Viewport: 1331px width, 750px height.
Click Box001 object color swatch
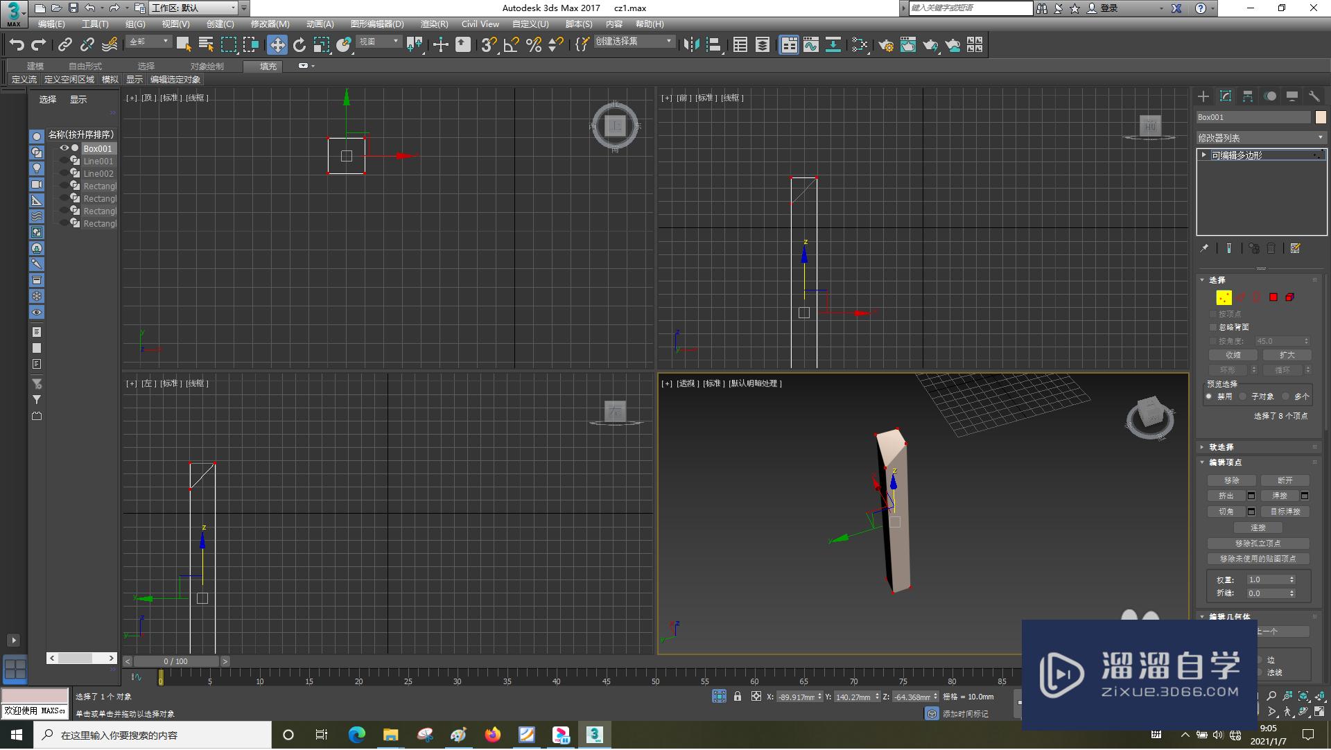1321,117
